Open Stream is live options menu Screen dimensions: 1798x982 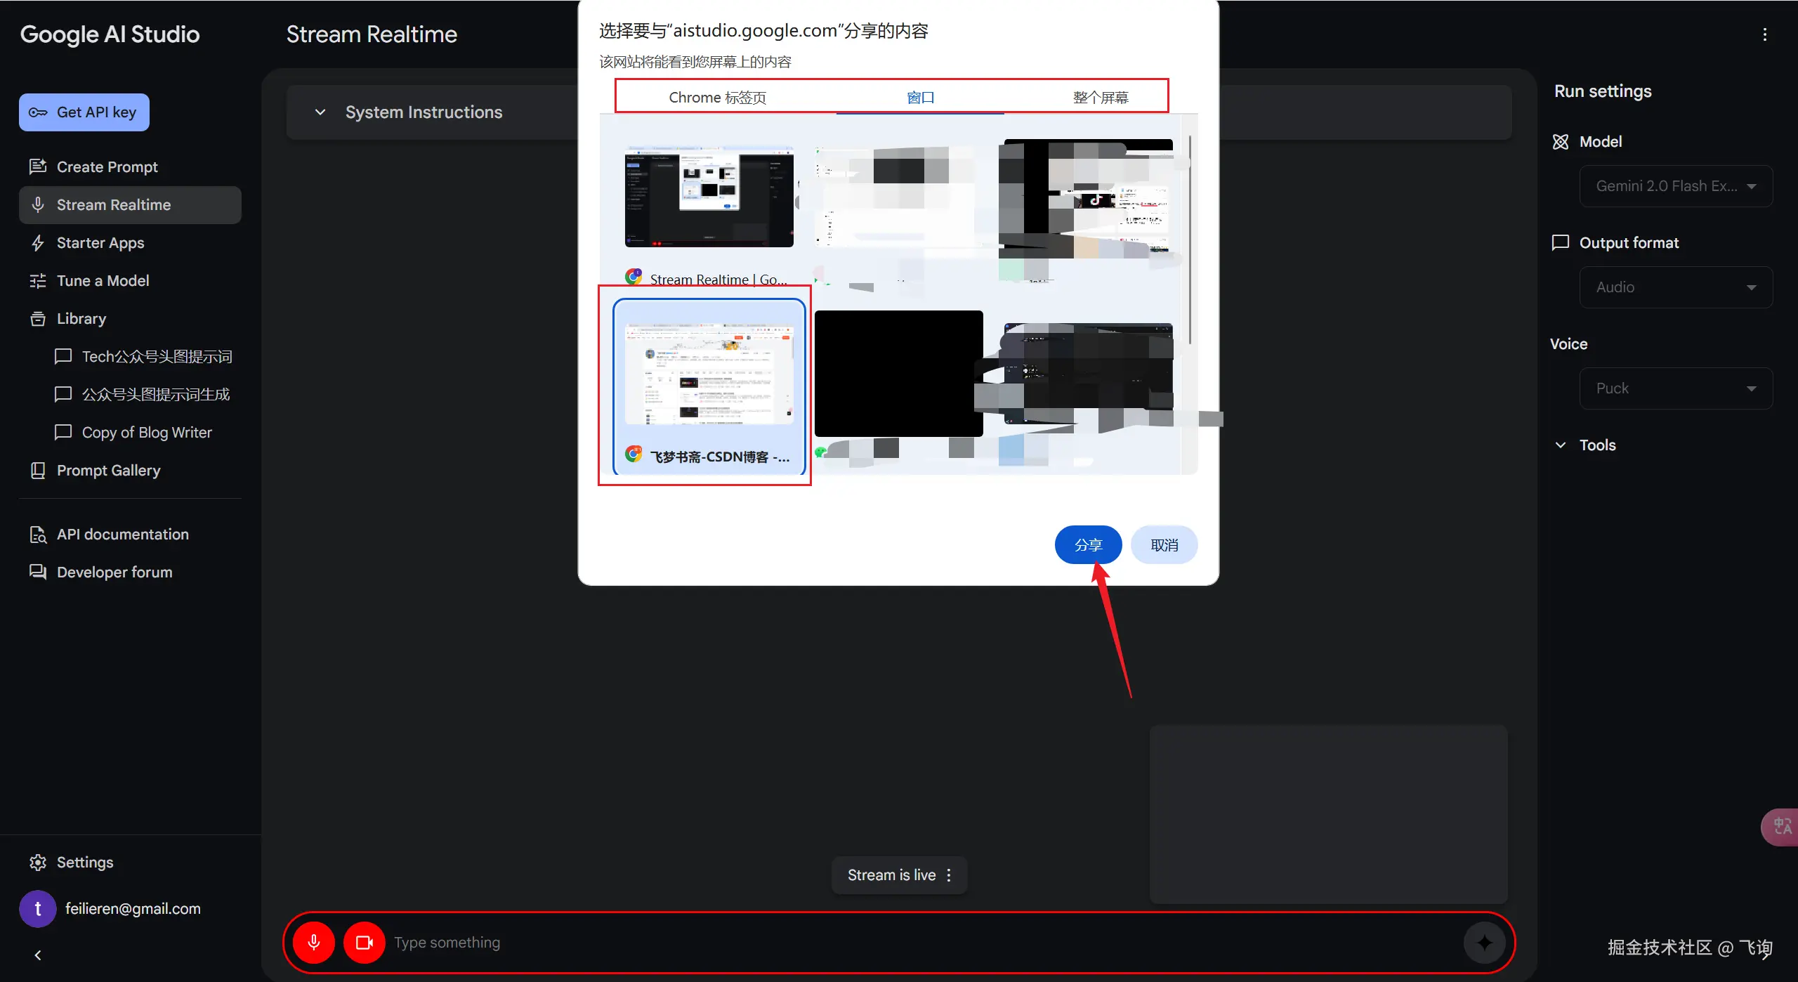click(949, 875)
